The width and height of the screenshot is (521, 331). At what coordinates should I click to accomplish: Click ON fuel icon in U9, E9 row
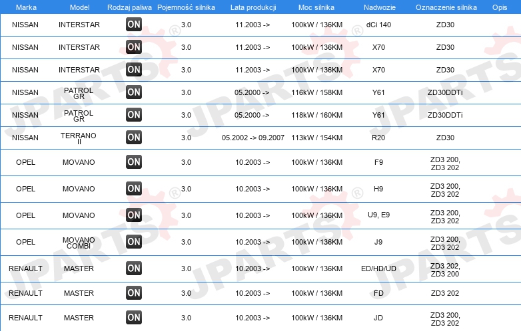tap(134, 215)
